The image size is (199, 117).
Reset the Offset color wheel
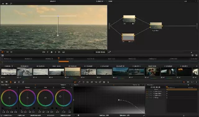click(x=71, y=88)
